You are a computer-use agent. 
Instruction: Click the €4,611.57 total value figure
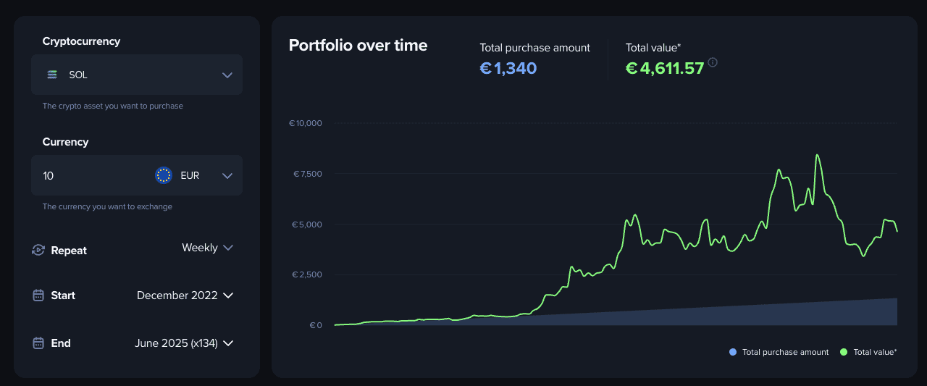tap(665, 69)
